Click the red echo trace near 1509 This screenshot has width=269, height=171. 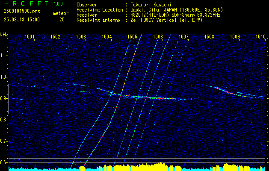coord(231,92)
